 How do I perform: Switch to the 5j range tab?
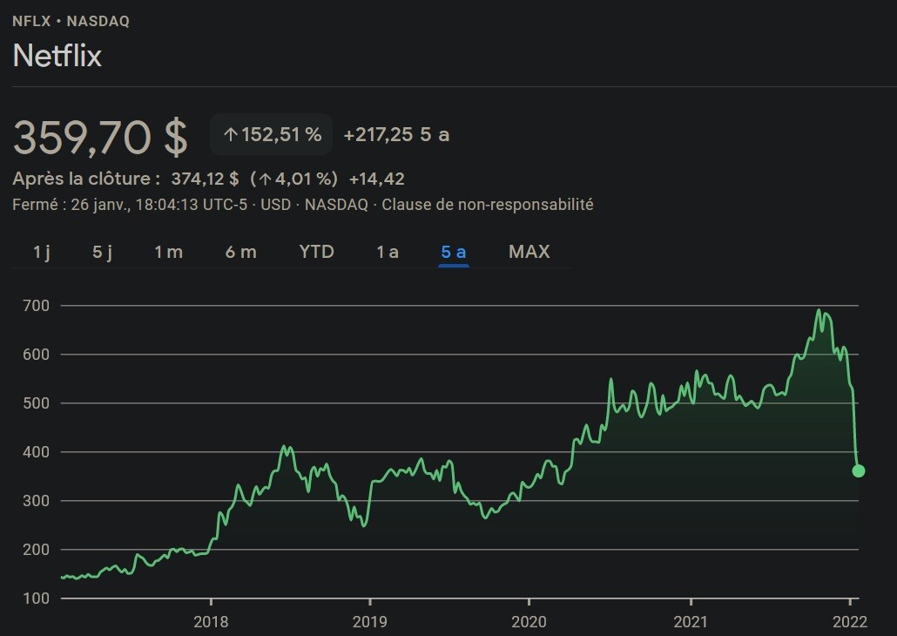(x=103, y=252)
